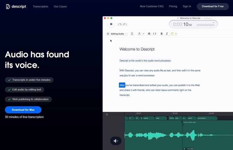Click the 'processor' word block in timeline
This screenshot has width=233, height=150.
[206, 118]
